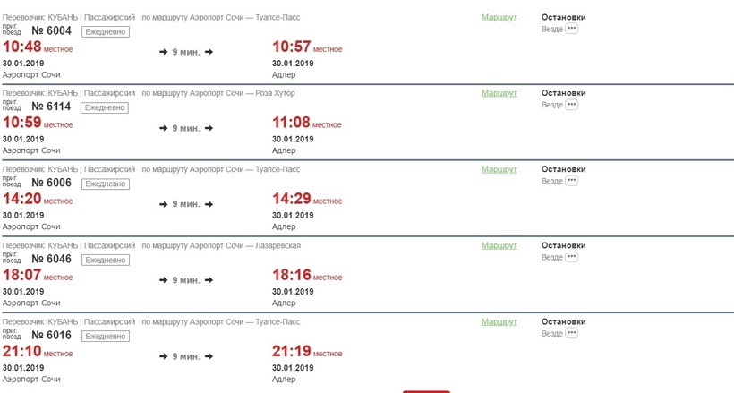Click train number № 6046
The height and width of the screenshot is (393, 734).
coord(54,260)
